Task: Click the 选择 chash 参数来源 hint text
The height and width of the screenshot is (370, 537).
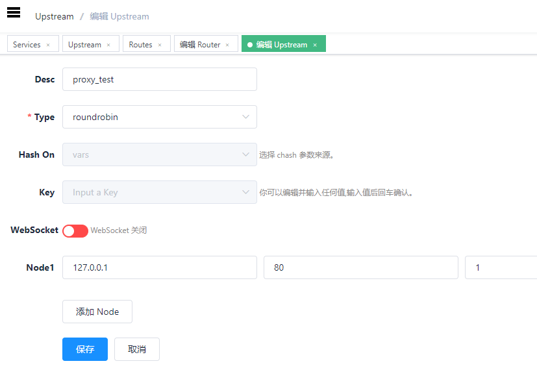Action: (x=297, y=155)
